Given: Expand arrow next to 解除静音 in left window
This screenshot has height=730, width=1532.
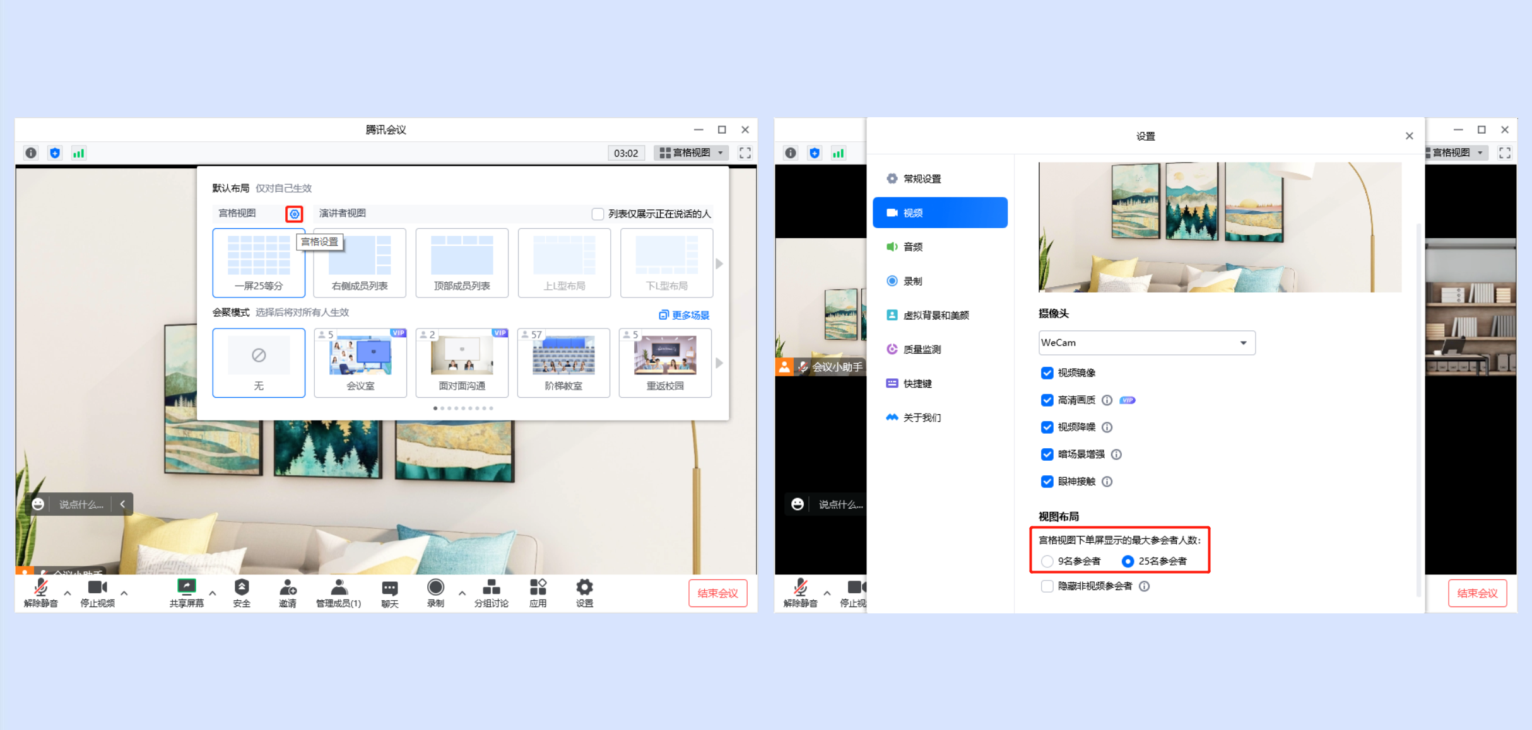Looking at the screenshot, I should click(x=68, y=593).
